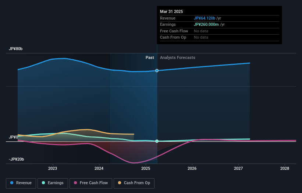
Task: Click the revenue data point at Mar 2025
Action: coord(157,71)
